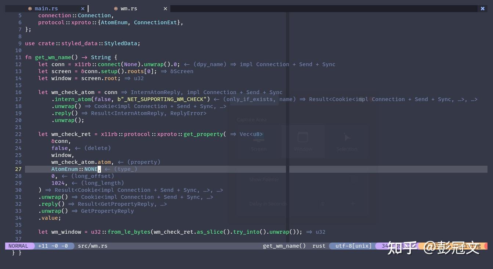This screenshot has height=269, width=493.
Task: Open src/wm.rs from the status bar path
Action: tap(92, 246)
